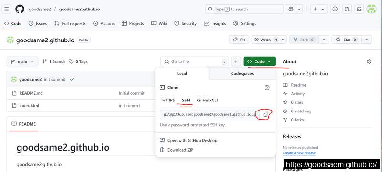The height and width of the screenshot is (172, 382).
Task: View the commit status check mark
Action: (72, 79)
